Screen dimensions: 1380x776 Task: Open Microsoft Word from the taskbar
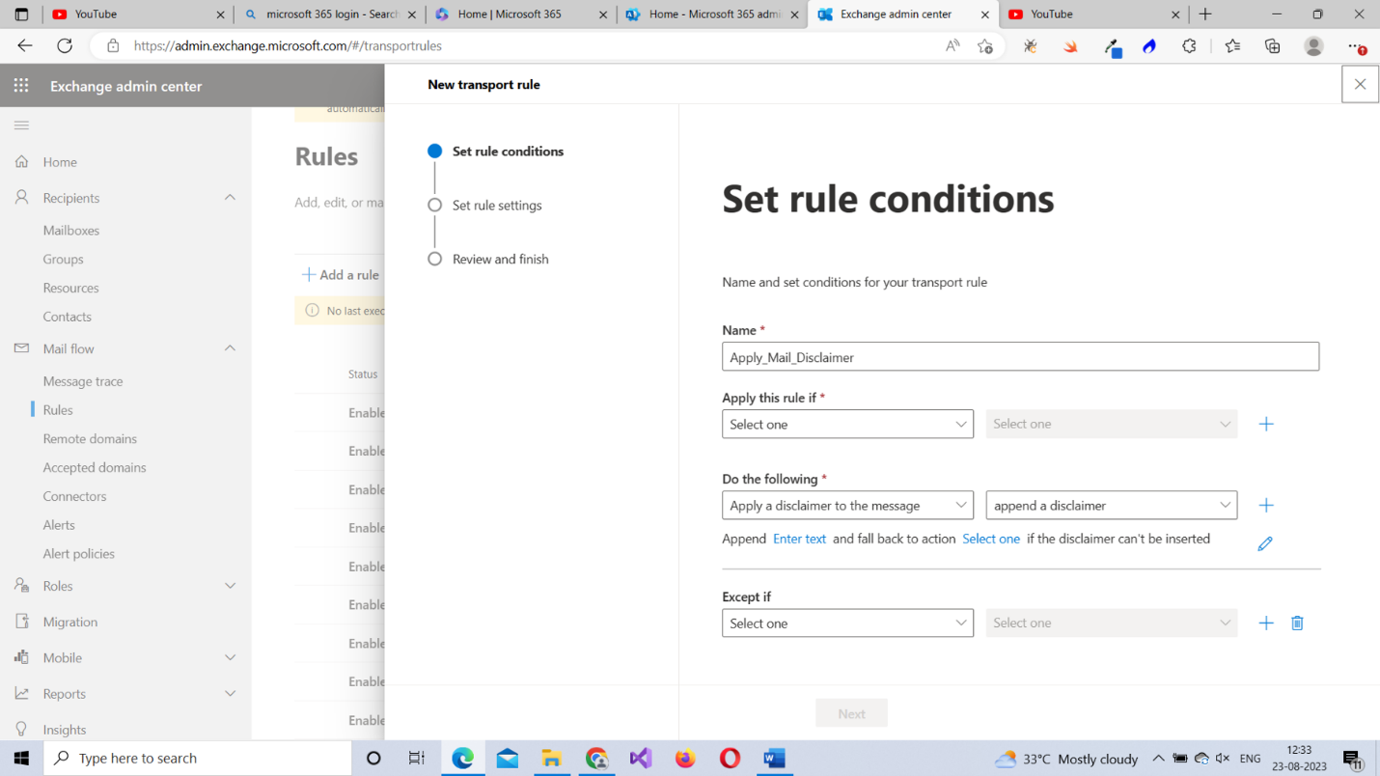pyautogui.click(x=774, y=759)
